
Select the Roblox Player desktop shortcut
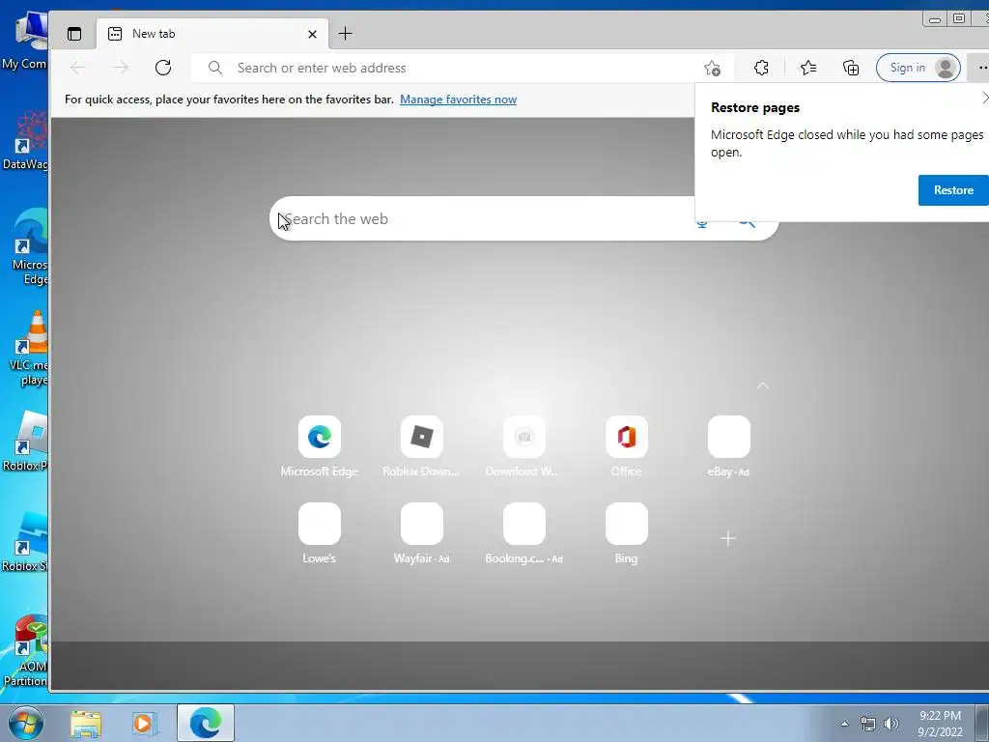(25, 442)
